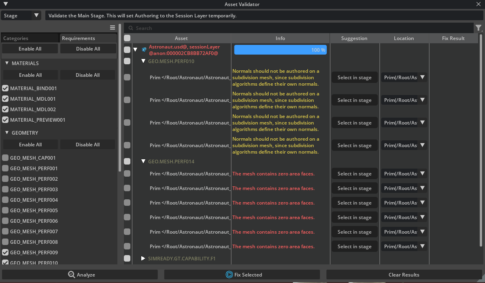Screen dimensions: 485x283
Task: Check the GEO.MESH.PERF010 group checkbox
Action: (x=127, y=61)
